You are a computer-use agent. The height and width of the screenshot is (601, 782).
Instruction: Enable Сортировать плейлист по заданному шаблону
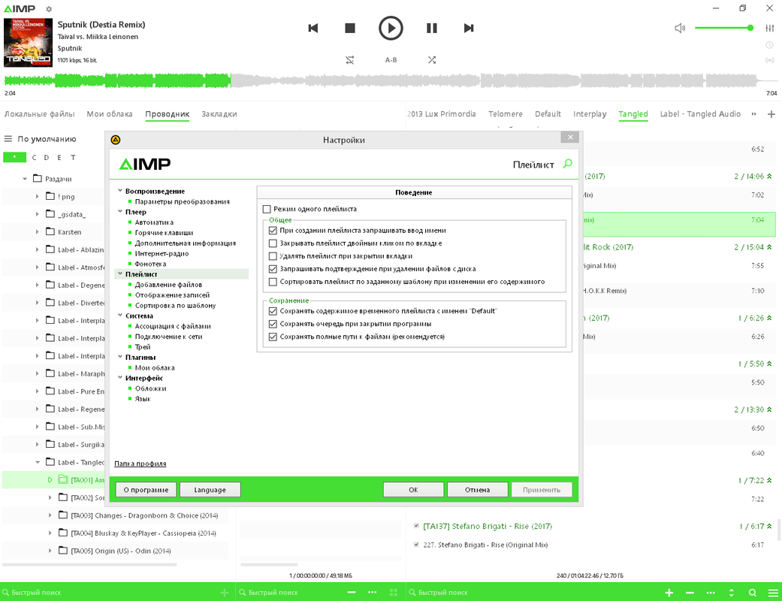(x=273, y=282)
